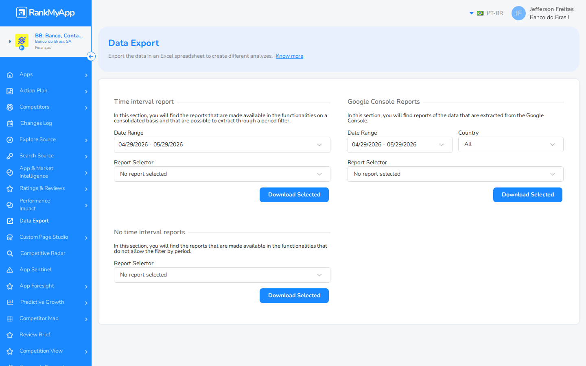Screen dimensions: 586x366
Task: Click the Action Plan icon
Action: coord(10,91)
